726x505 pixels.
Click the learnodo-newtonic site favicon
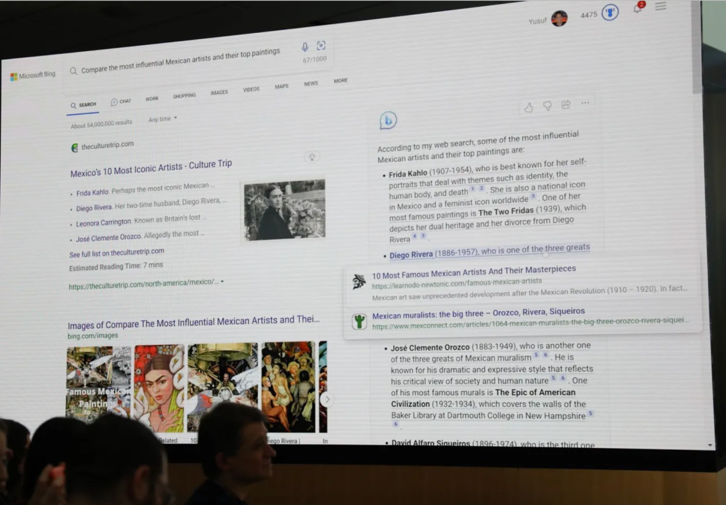(359, 282)
